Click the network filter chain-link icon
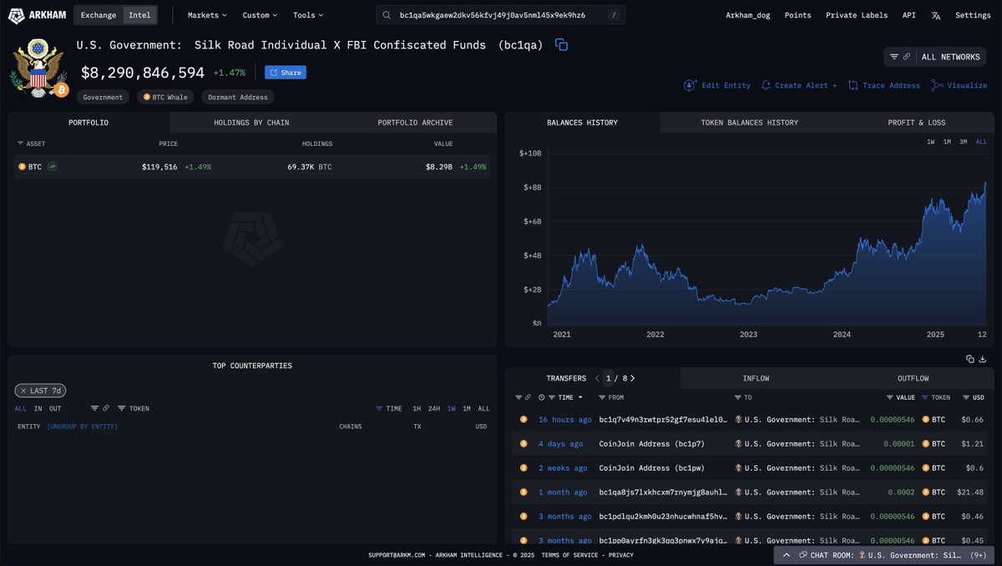The height and width of the screenshot is (566, 1002). click(x=907, y=57)
